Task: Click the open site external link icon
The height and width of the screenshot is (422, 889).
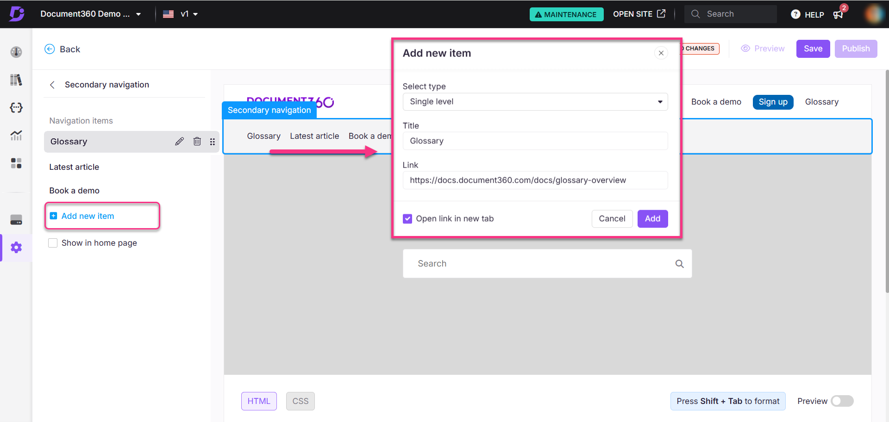Action: click(x=661, y=14)
